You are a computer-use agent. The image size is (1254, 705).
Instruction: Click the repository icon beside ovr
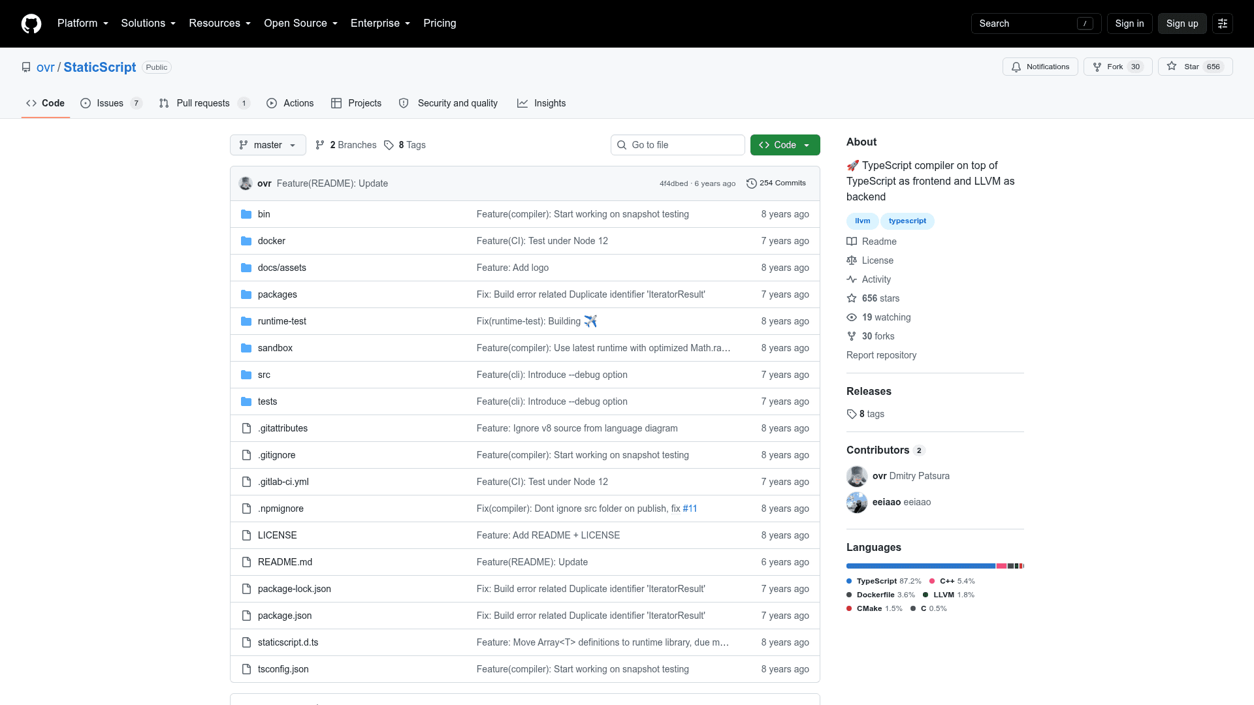click(26, 67)
